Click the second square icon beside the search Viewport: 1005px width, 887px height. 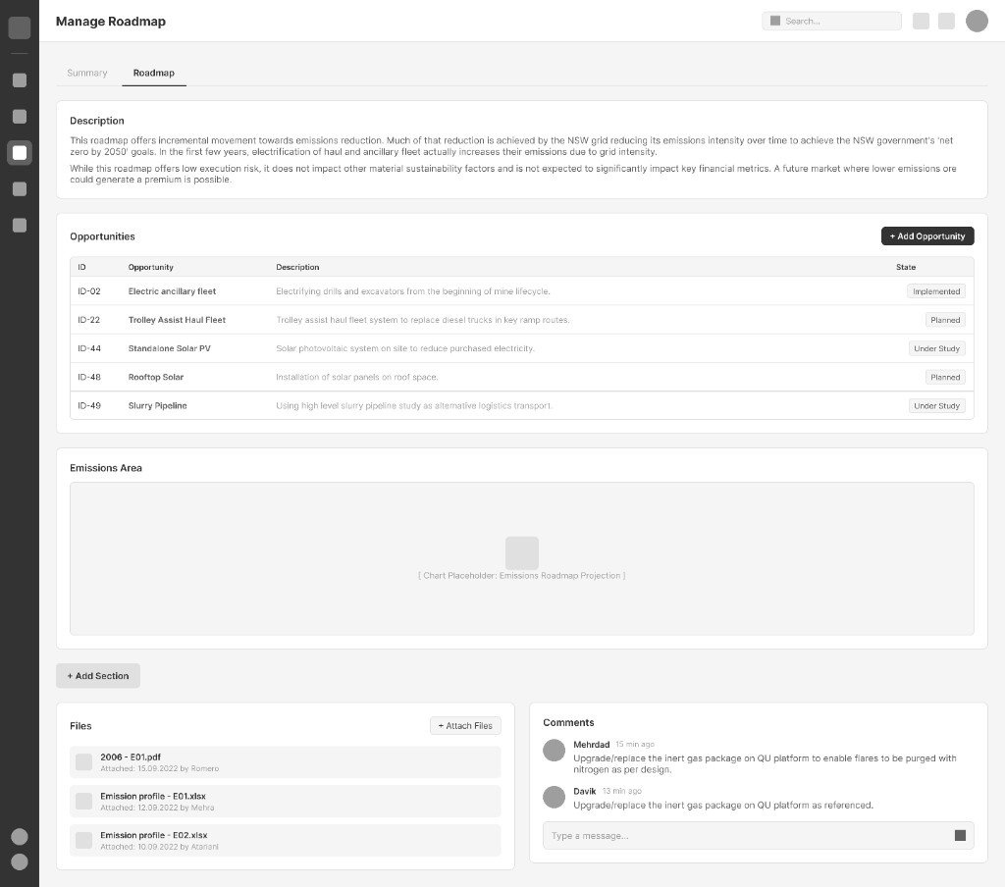947,22
